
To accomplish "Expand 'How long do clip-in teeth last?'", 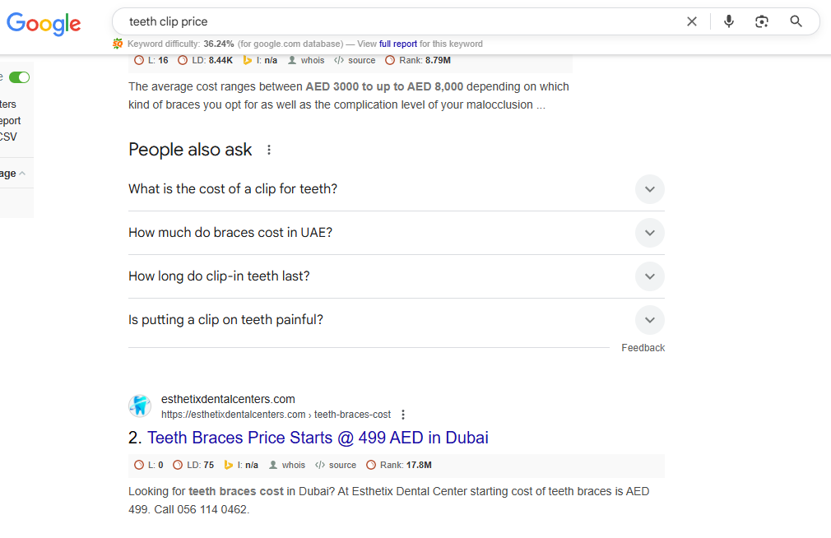I will [650, 276].
